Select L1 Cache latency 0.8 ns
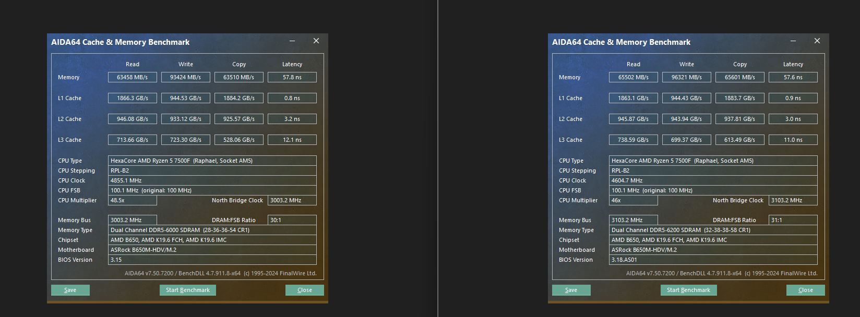The width and height of the screenshot is (860, 317). click(292, 98)
